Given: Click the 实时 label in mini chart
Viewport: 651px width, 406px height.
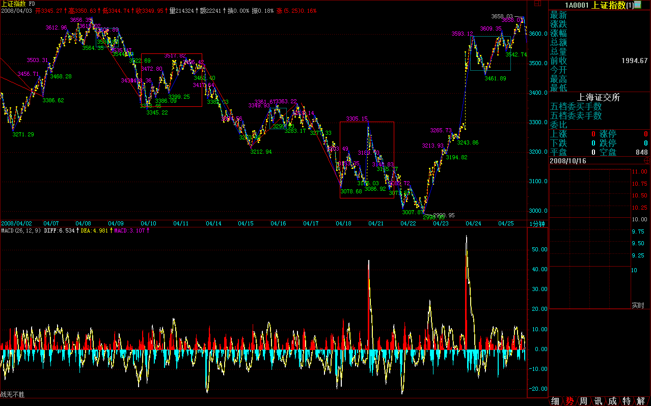Looking at the screenshot, I should pyautogui.click(x=637, y=305).
